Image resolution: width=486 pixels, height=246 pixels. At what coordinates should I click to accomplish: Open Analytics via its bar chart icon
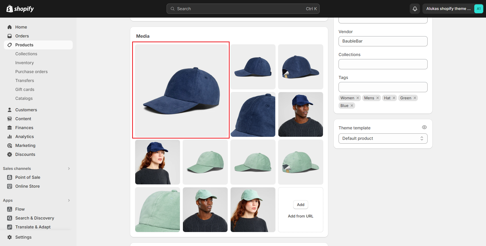point(10,136)
